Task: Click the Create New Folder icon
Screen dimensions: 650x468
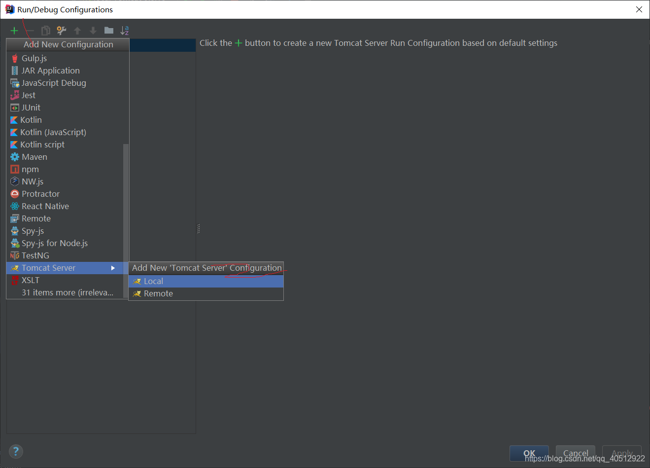Action: tap(109, 31)
